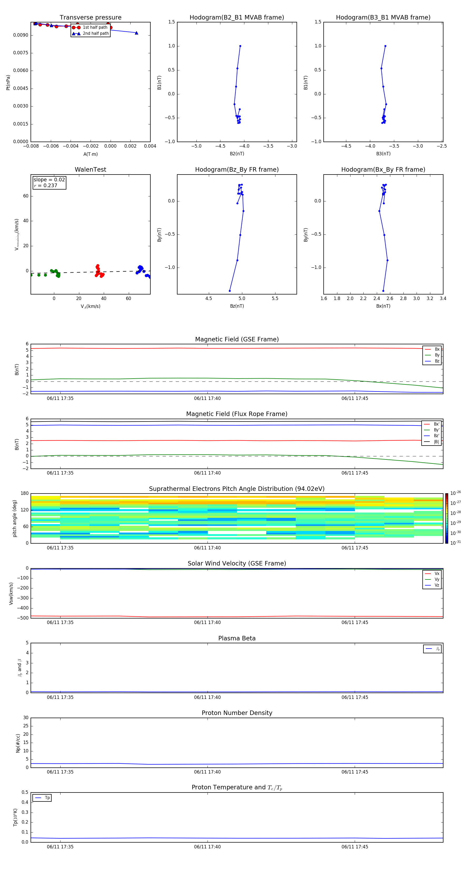
Task: Click topmost data point in B2_B1 hodogram
Action: 240,46
